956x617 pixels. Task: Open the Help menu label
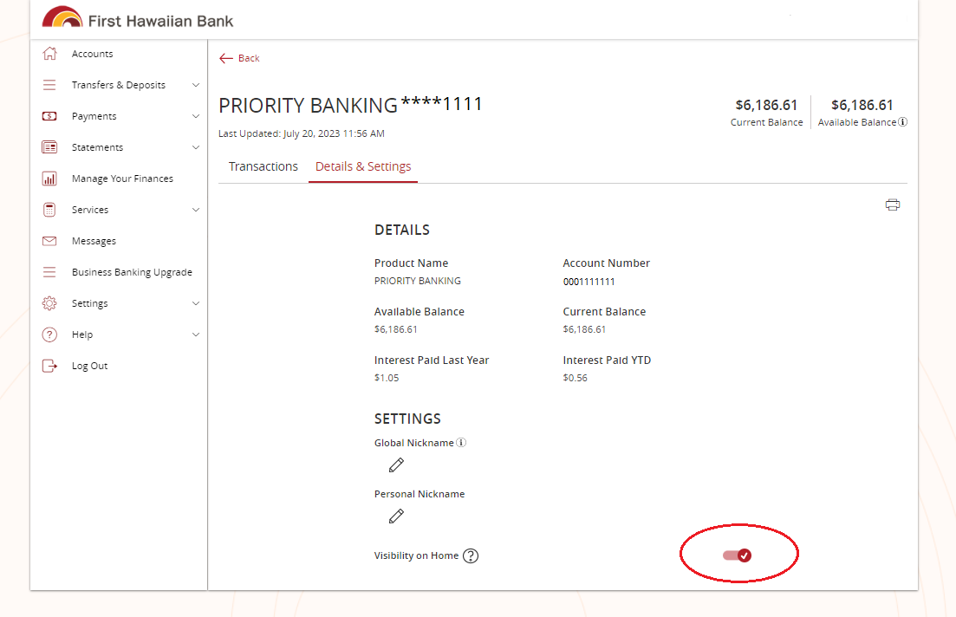pyautogui.click(x=82, y=334)
